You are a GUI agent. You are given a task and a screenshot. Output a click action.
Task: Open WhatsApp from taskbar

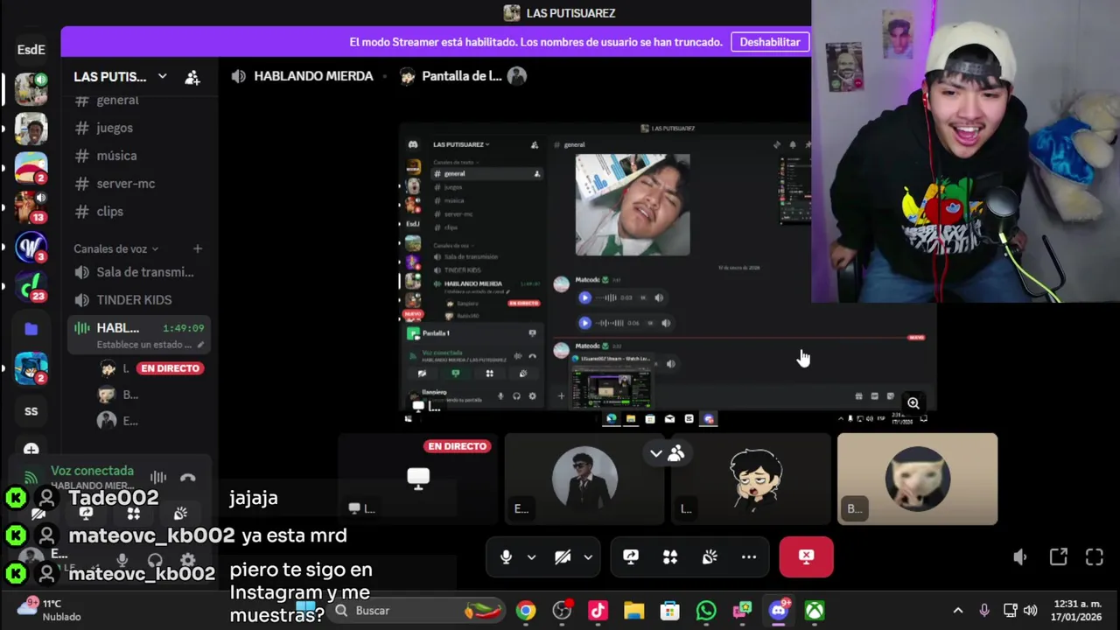706,611
